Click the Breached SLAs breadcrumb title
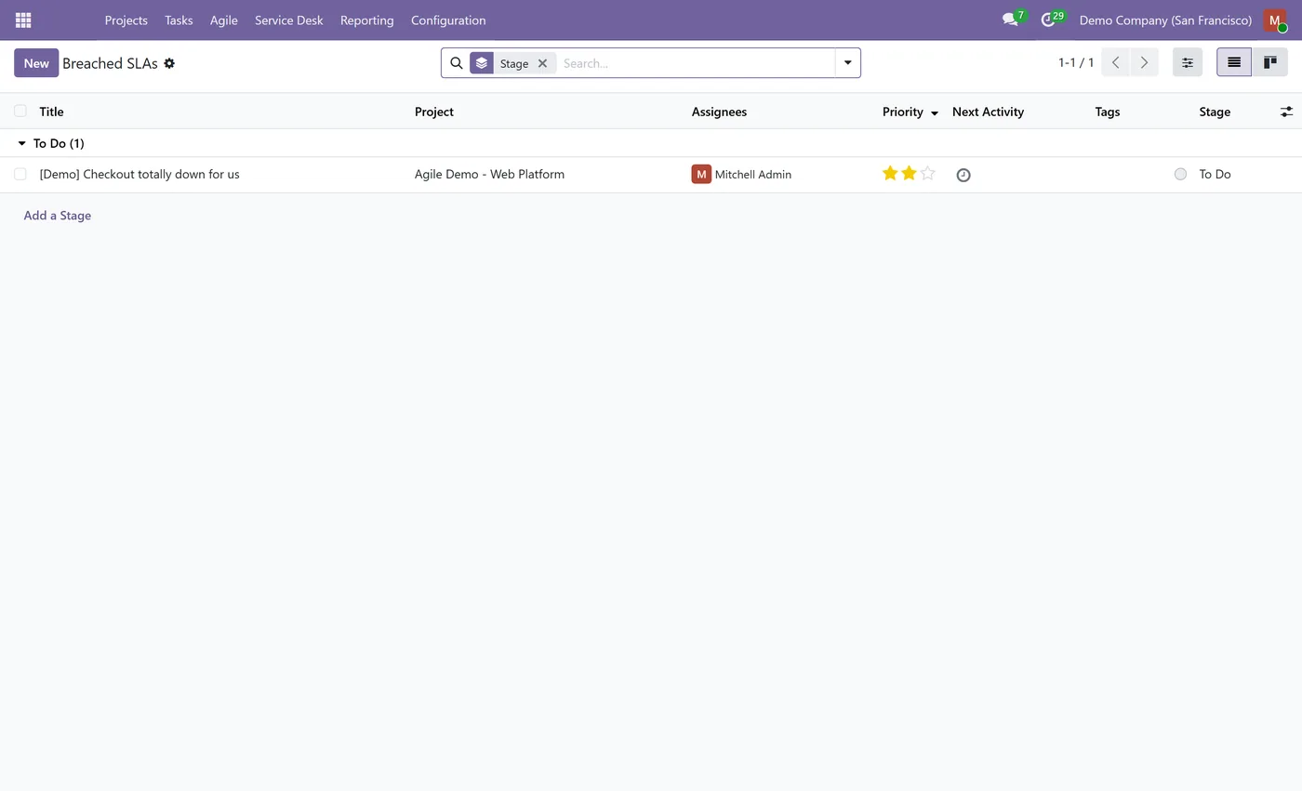The height and width of the screenshot is (791, 1302). pos(110,63)
